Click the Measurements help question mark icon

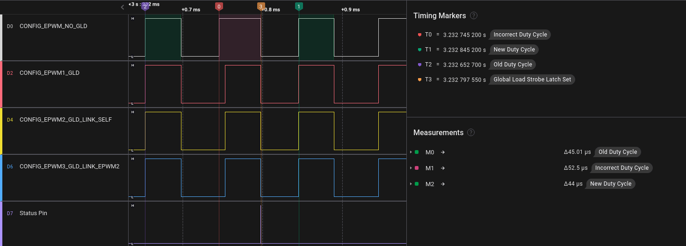coord(471,133)
